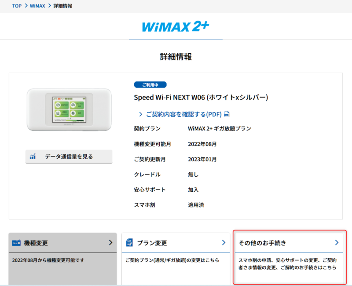Click chevron arrow on その他のお手続き card

tap(337, 242)
